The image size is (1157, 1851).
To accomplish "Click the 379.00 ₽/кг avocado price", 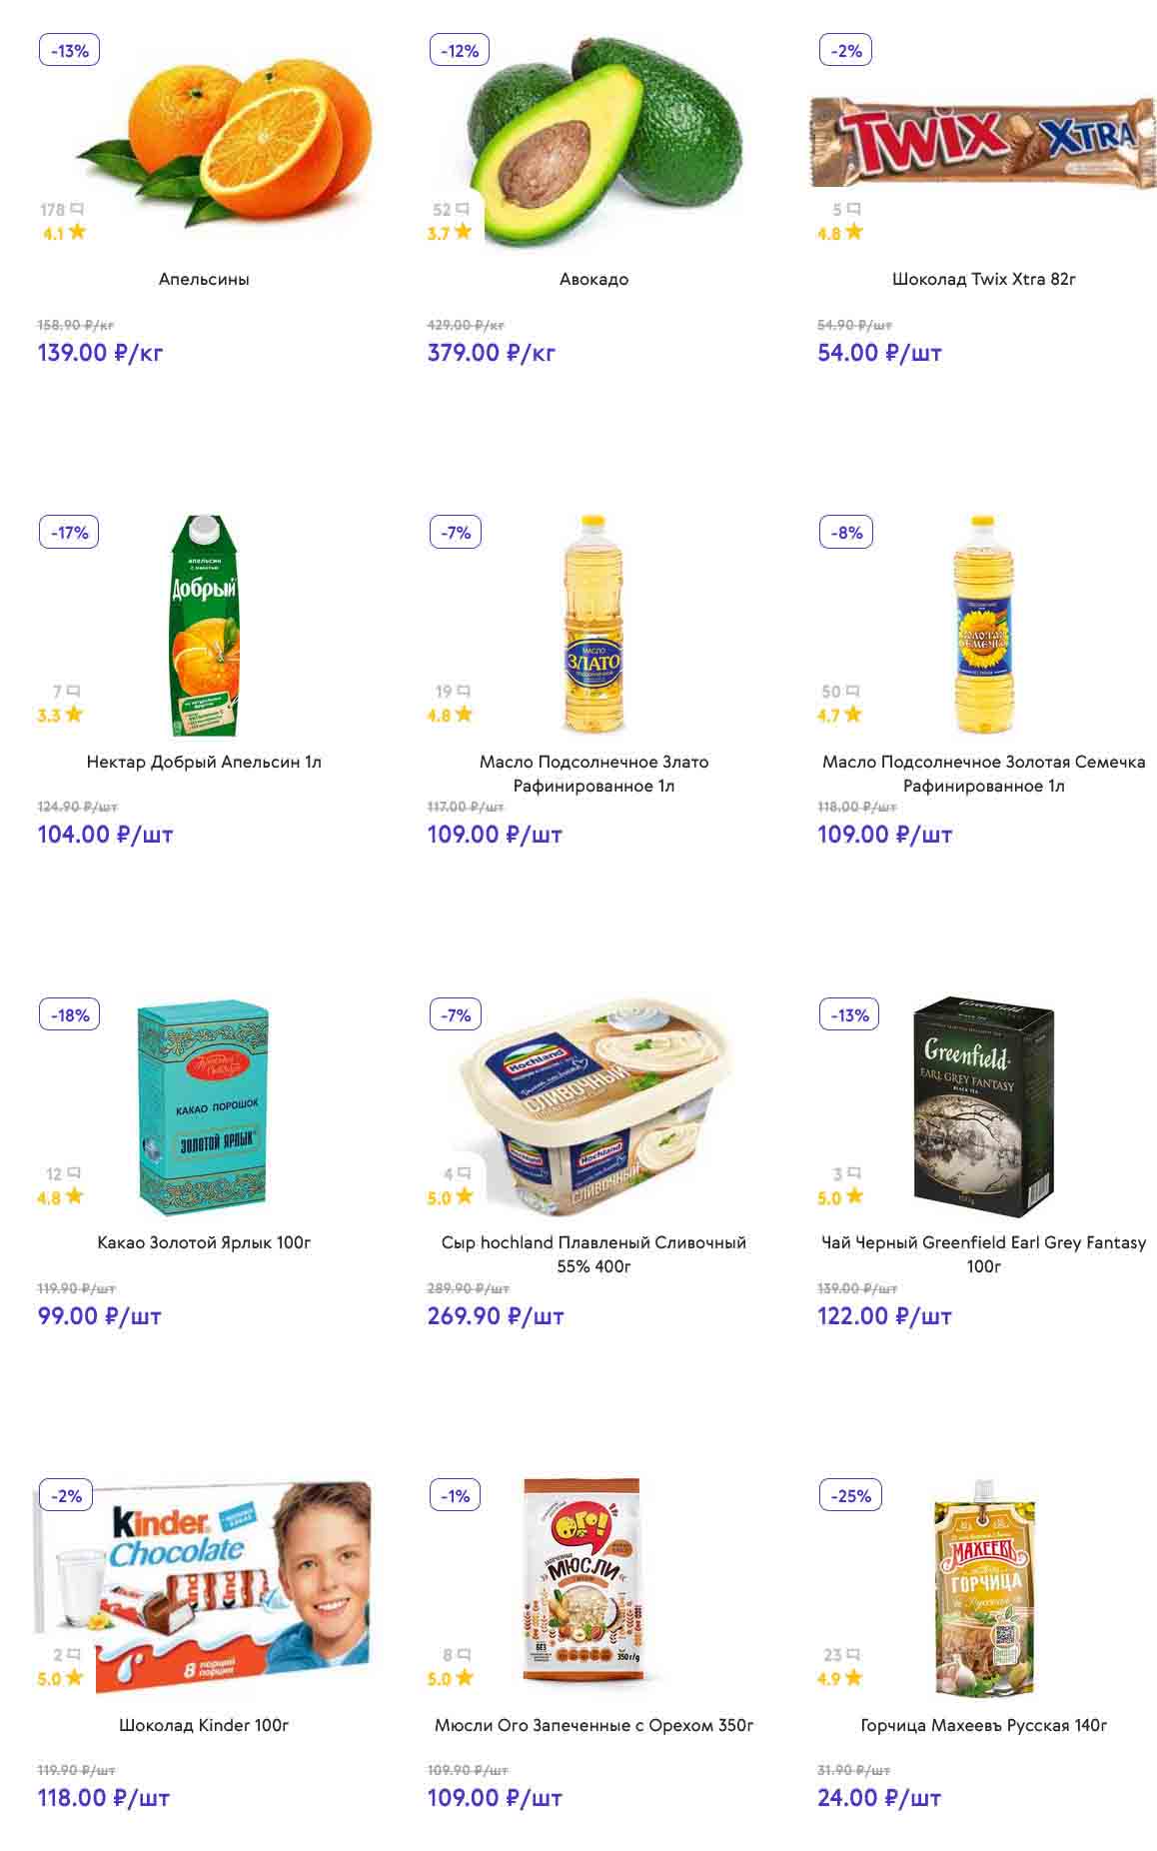I will [491, 353].
